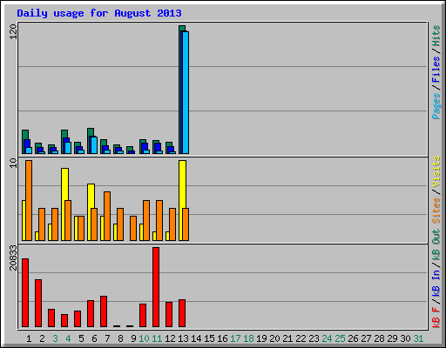
Task: Click the 20833 y-axis value
Action: pos(13,258)
